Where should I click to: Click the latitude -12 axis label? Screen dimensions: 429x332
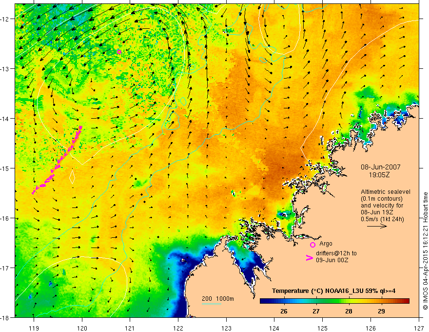(x=5, y=19)
